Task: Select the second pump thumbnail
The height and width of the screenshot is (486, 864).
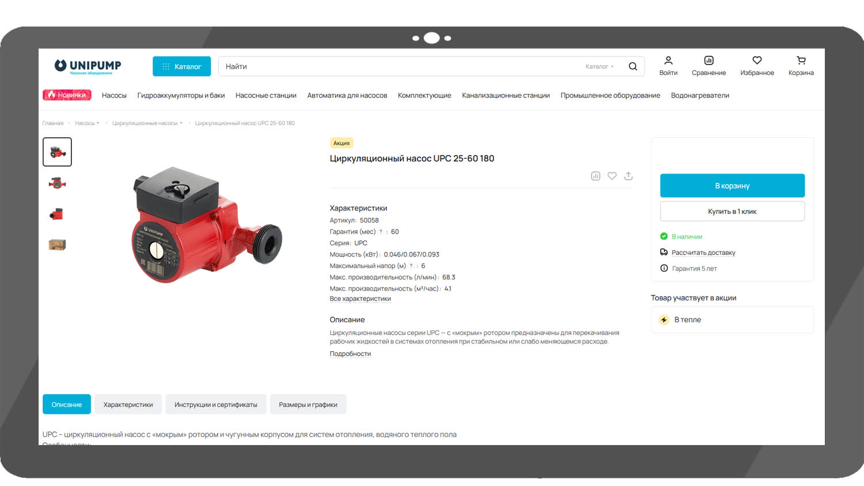Action: click(x=57, y=183)
